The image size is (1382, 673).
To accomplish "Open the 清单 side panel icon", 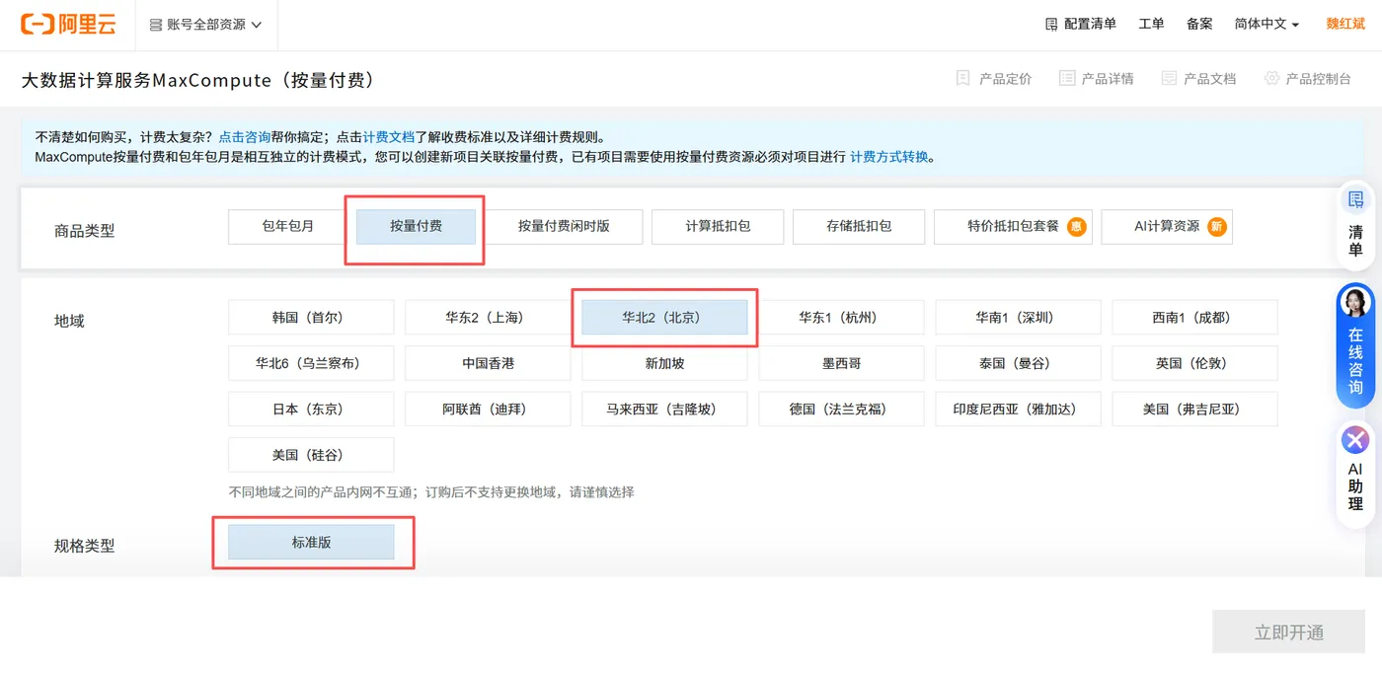I will point(1355,225).
